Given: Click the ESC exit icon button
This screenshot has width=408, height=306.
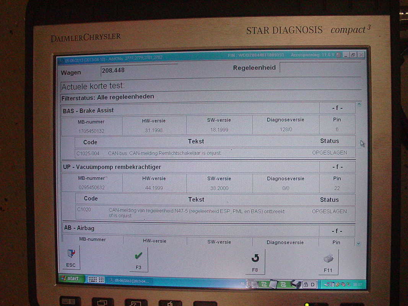Looking at the screenshot, I should pyautogui.click(x=71, y=257).
